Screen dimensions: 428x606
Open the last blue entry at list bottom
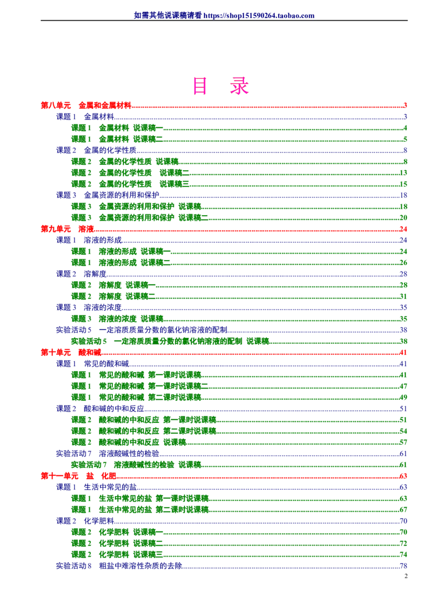coord(120,565)
